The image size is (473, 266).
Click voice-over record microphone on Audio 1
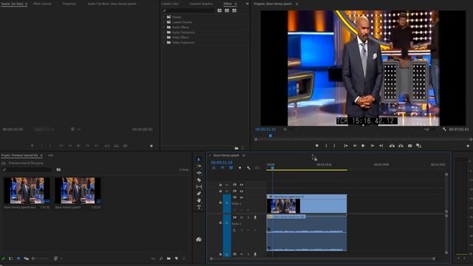[x=255, y=217]
